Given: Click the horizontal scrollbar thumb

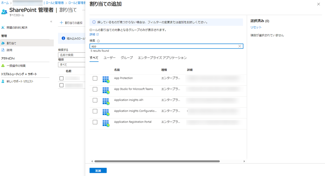Looking at the screenshot, I should coord(157,161).
